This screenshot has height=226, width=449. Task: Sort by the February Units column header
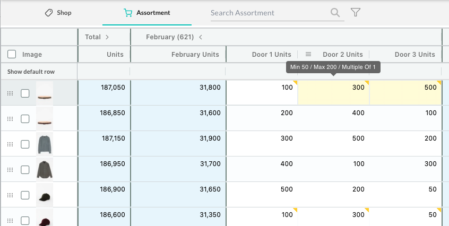[195, 54]
